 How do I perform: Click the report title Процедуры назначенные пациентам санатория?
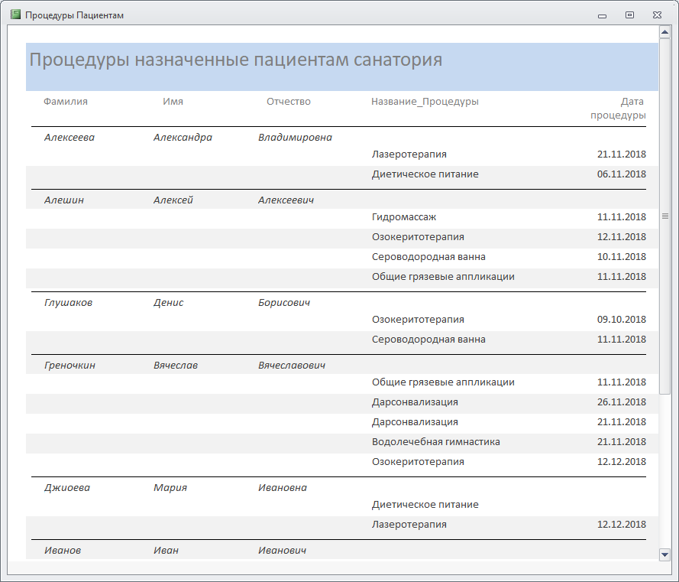235,60
